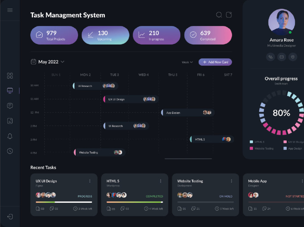Image resolution: width=304 pixels, height=227 pixels.
Task: Select the FRI 6 day column header
Action: pos(201,75)
